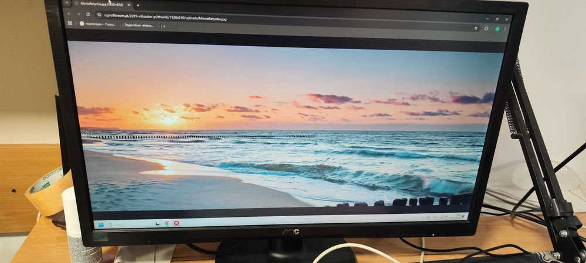The image size is (586, 263).
Task: Open the перекладач Google bookmark
Action: (98, 24)
